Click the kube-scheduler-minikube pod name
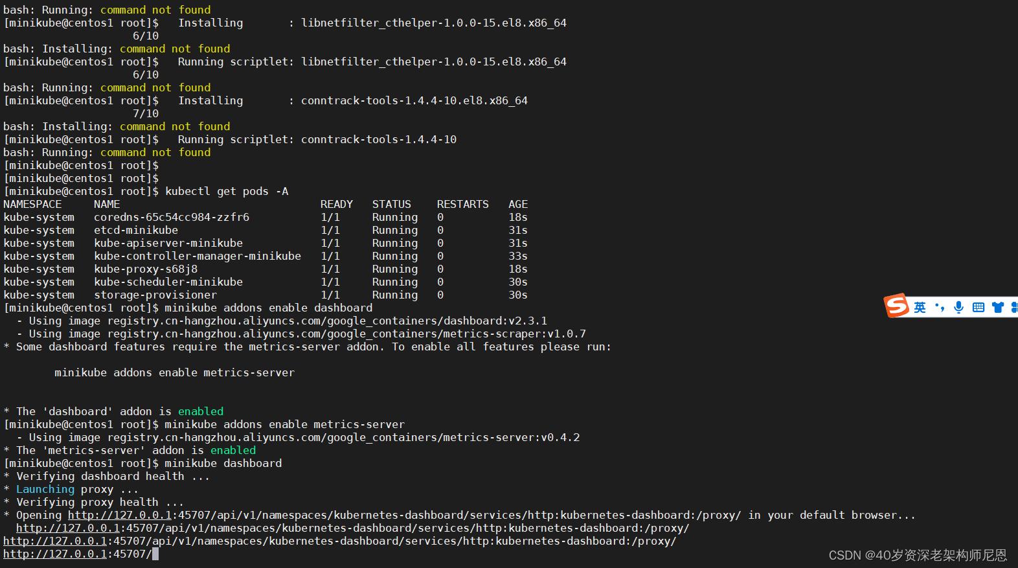The image size is (1018, 568). click(x=168, y=282)
